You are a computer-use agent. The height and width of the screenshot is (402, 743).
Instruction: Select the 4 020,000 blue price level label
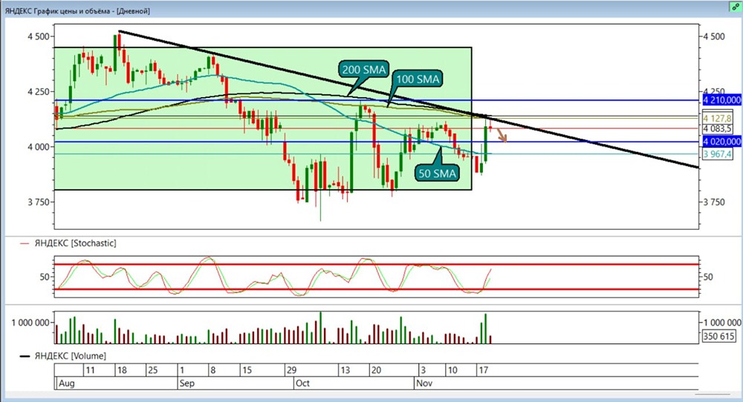(721, 142)
